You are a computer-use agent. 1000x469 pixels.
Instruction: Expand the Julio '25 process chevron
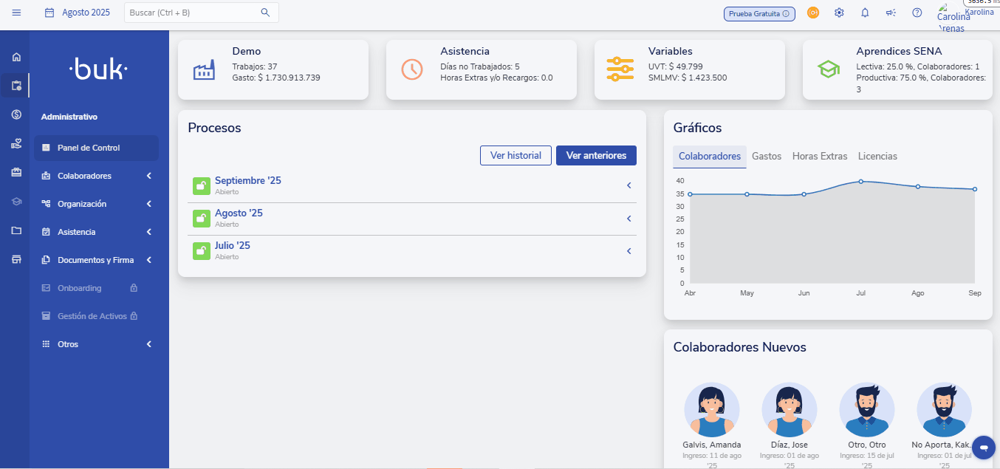coord(629,251)
